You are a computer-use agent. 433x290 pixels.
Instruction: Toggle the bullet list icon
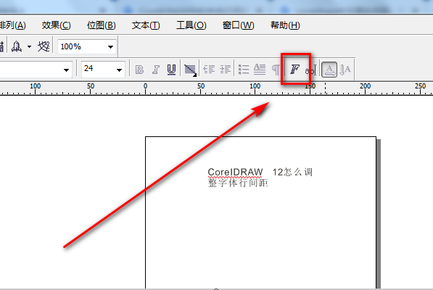[x=244, y=70]
